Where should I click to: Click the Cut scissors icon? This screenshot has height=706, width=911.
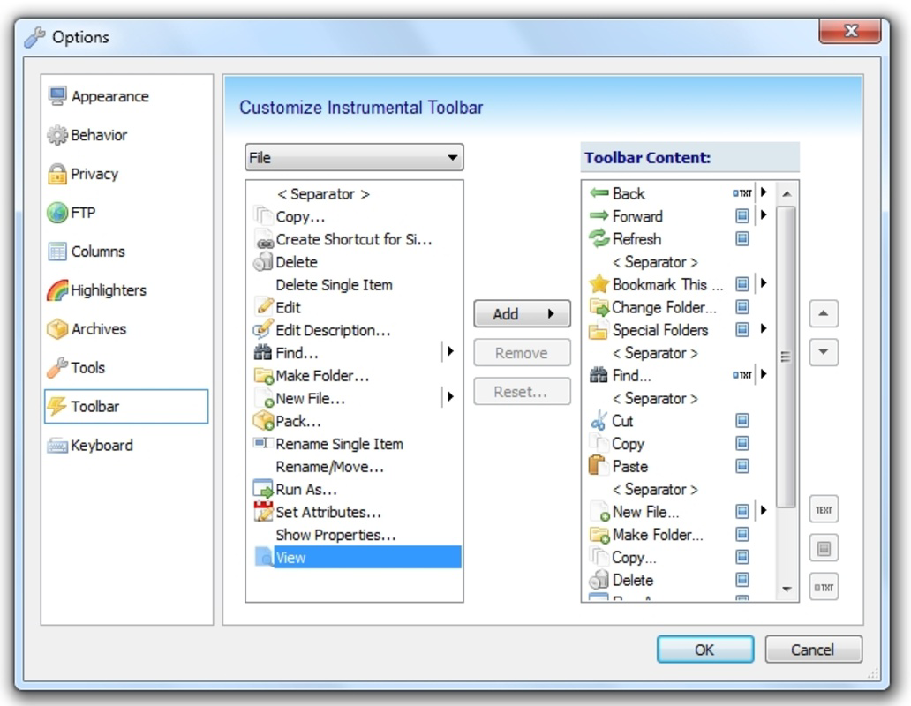pos(598,421)
